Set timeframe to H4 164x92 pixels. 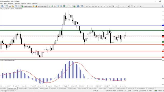101,6
